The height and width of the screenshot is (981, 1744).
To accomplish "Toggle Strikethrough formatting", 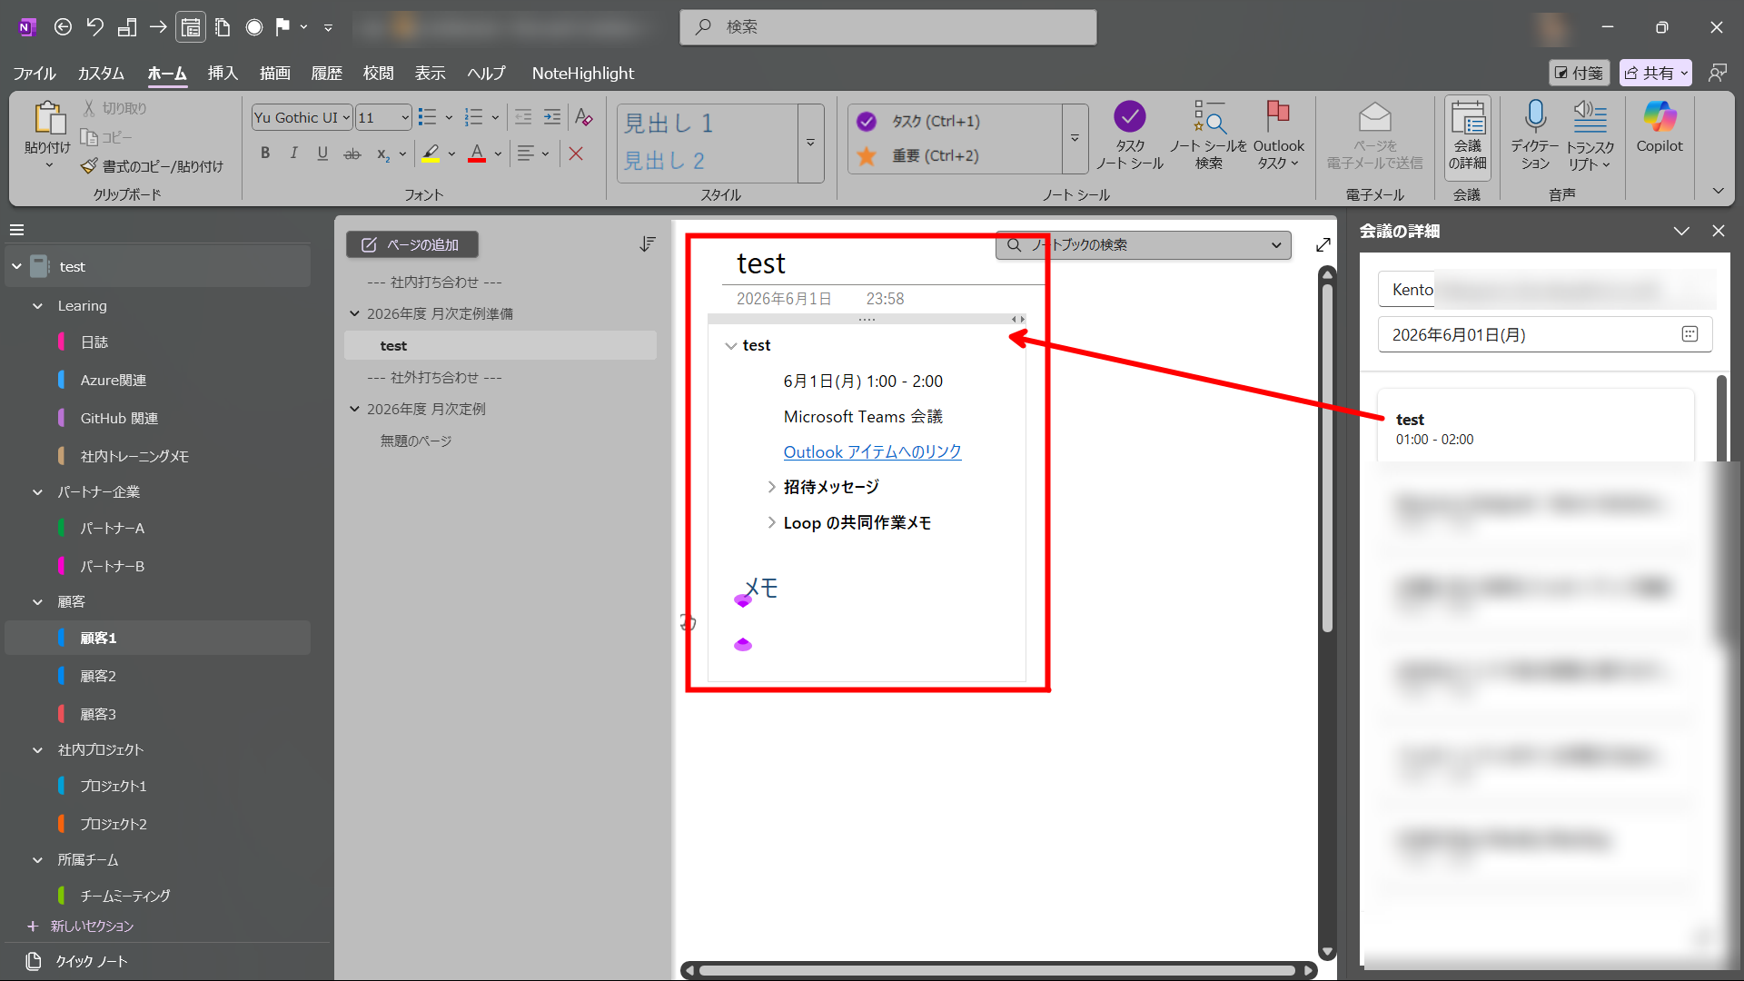I will point(352,154).
